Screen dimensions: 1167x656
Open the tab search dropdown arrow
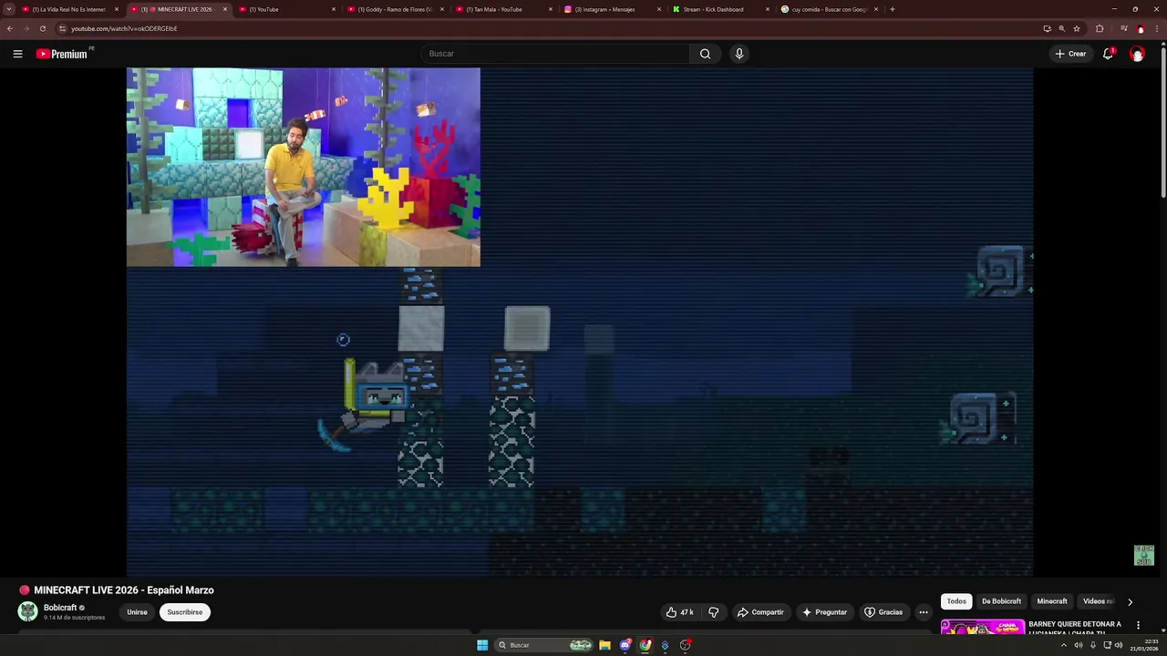tap(9, 9)
